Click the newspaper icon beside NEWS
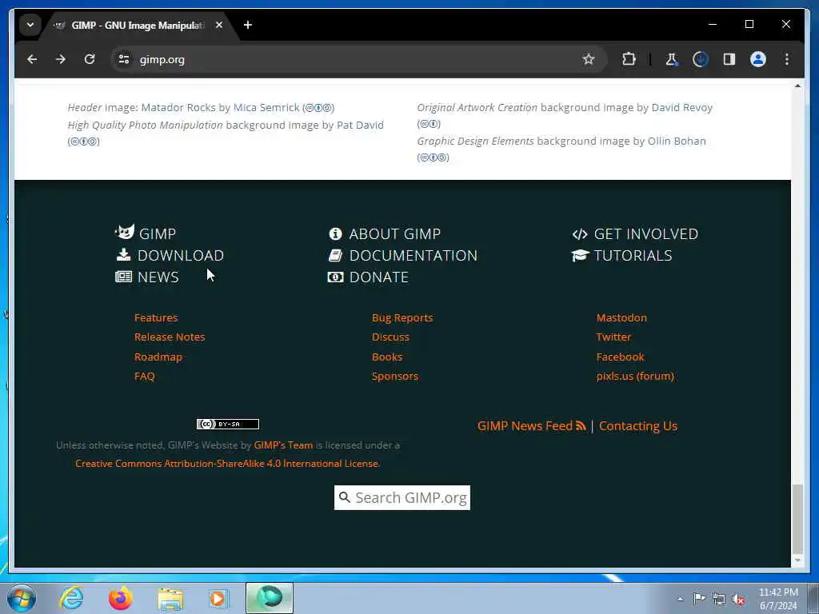The height and width of the screenshot is (614, 819). tap(123, 277)
